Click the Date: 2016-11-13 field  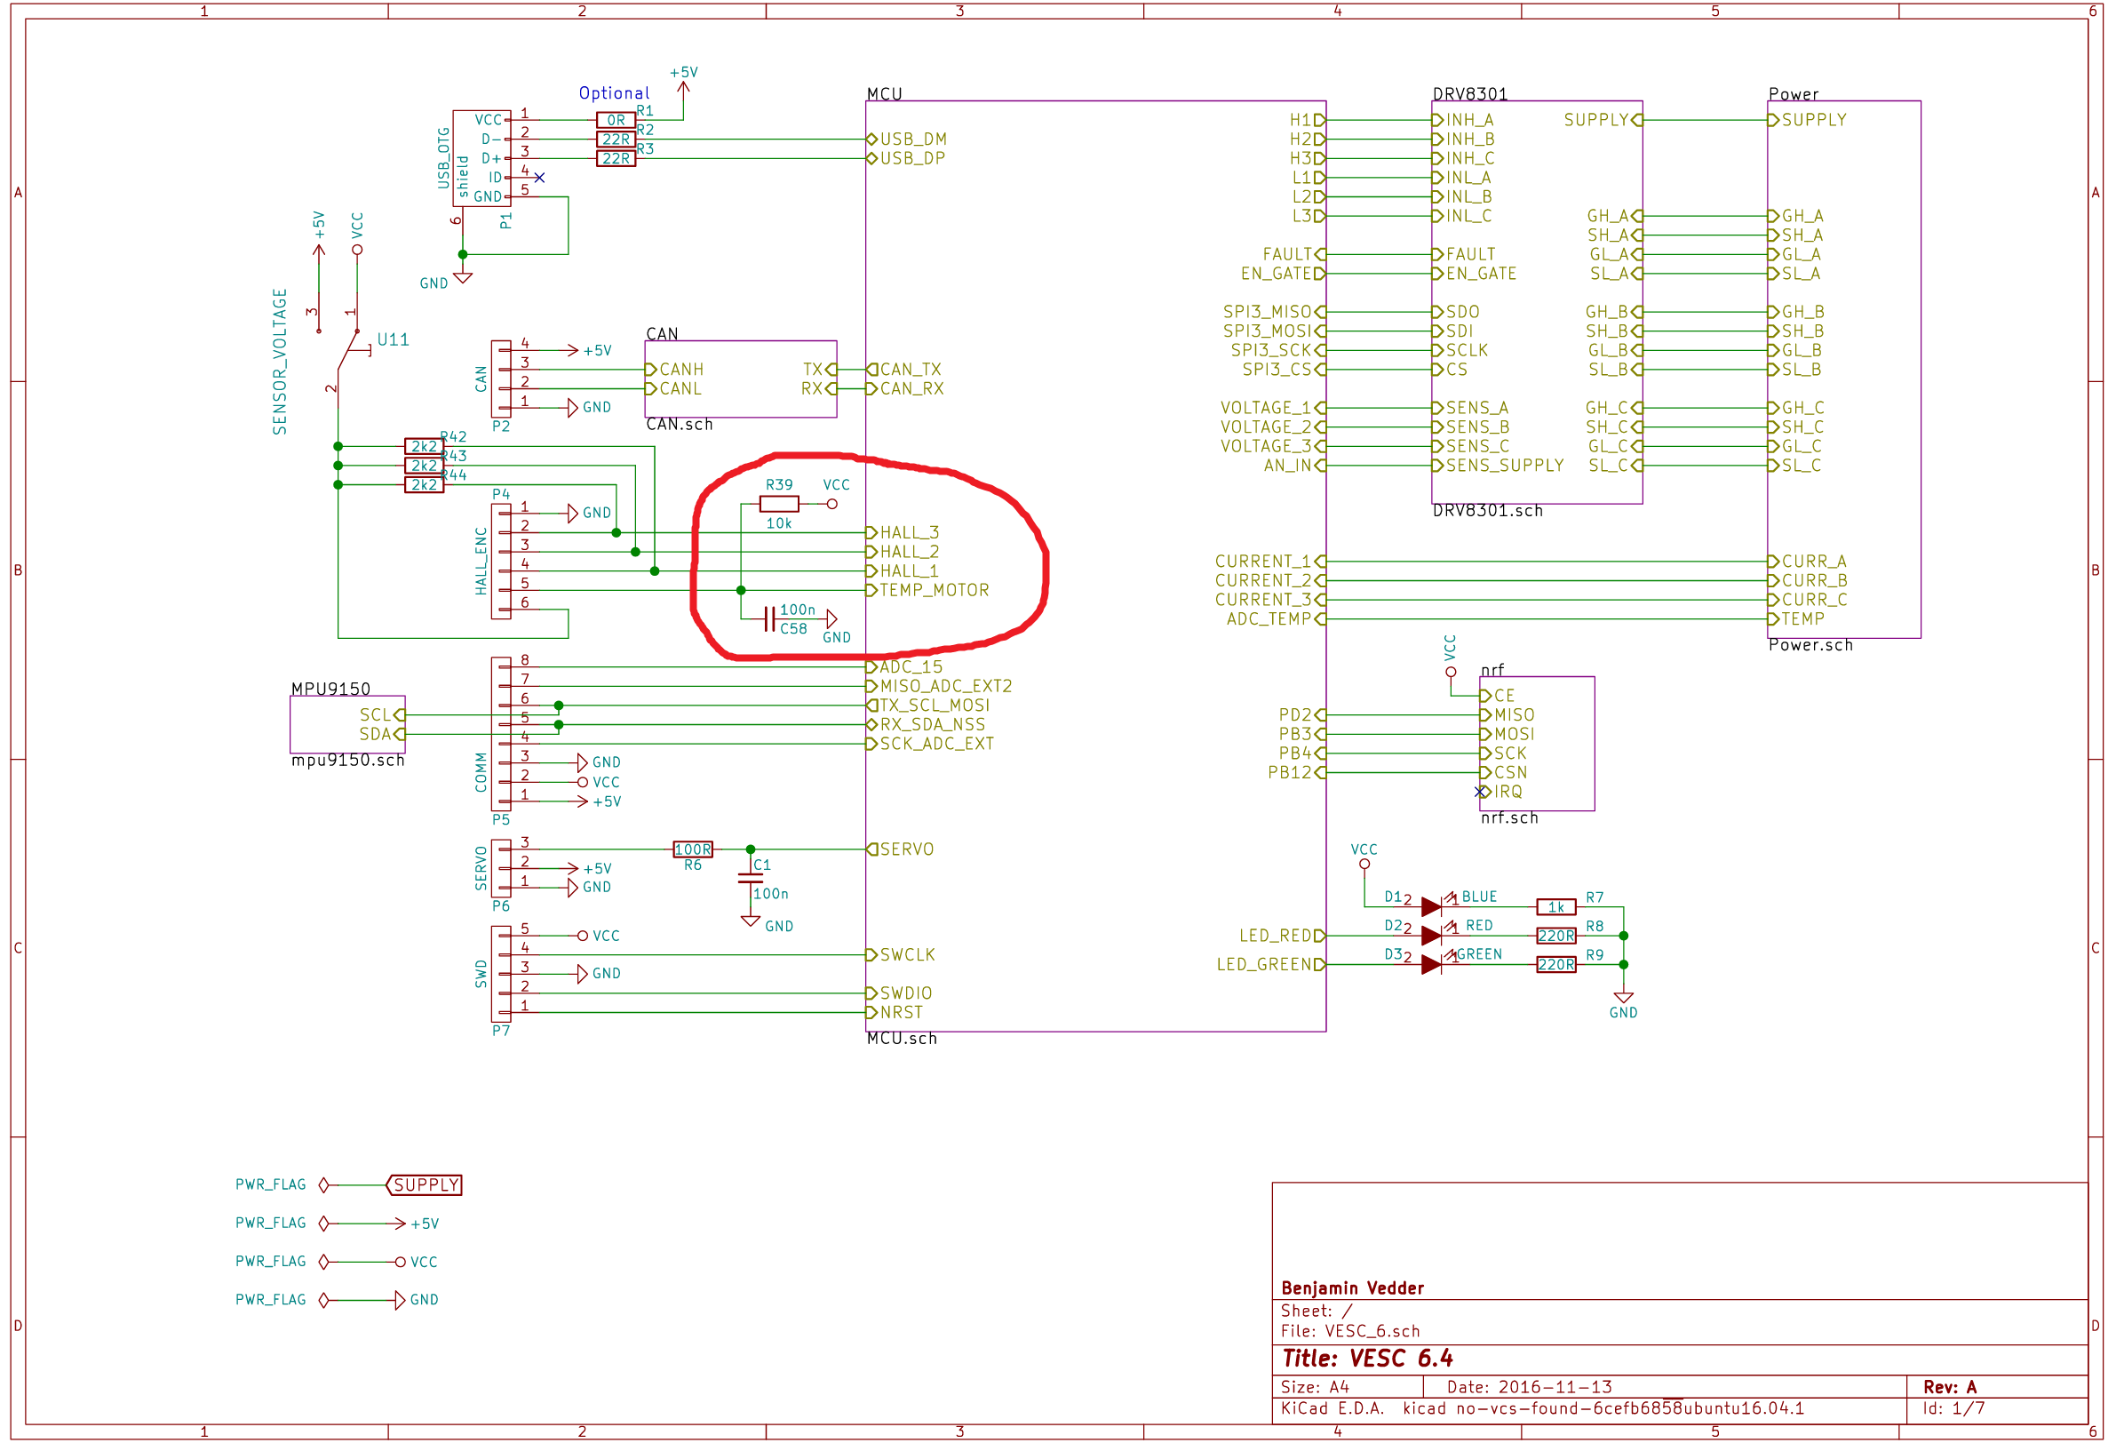pyautogui.click(x=1530, y=1387)
